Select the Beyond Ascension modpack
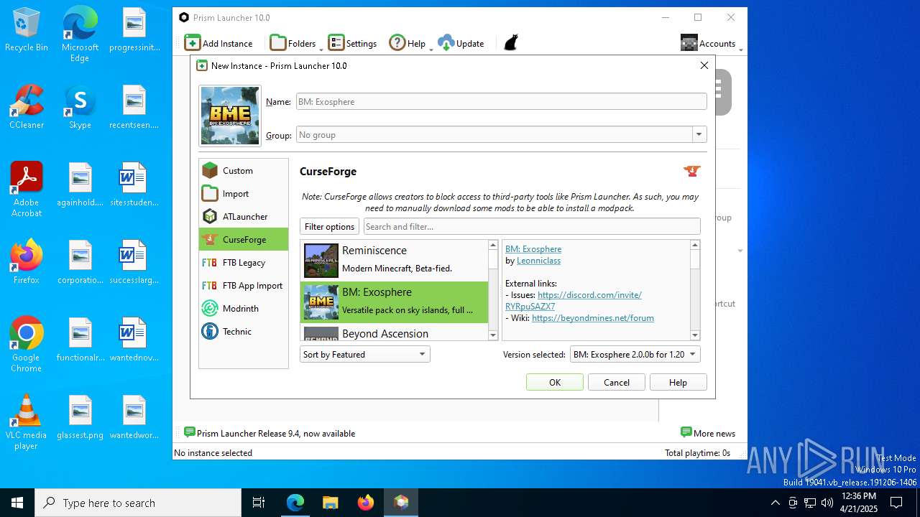Image resolution: width=920 pixels, height=517 pixels. (394, 333)
